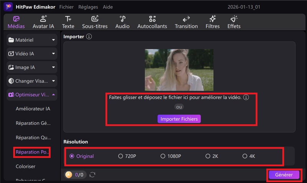307x183 pixels.
Task: Select Original resolution radio button
Action: point(72,156)
